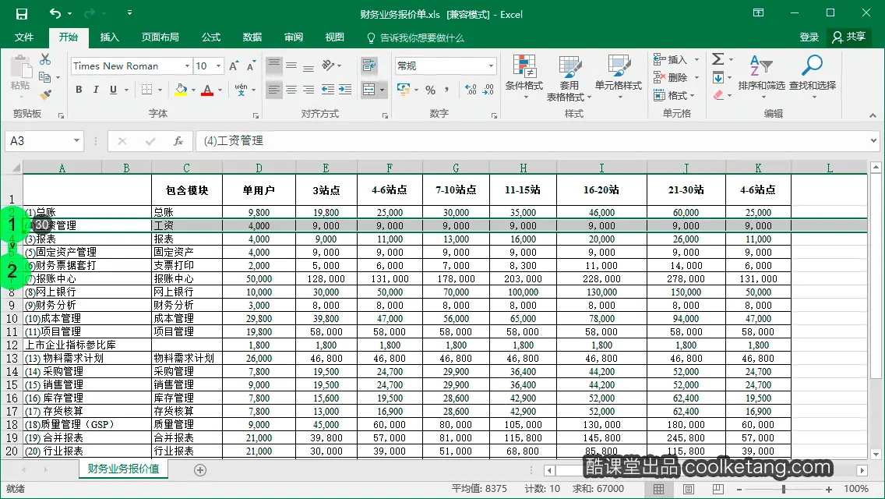Open 查找和选择 find and select
This screenshot has height=499, width=885.
[x=813, y=77]
